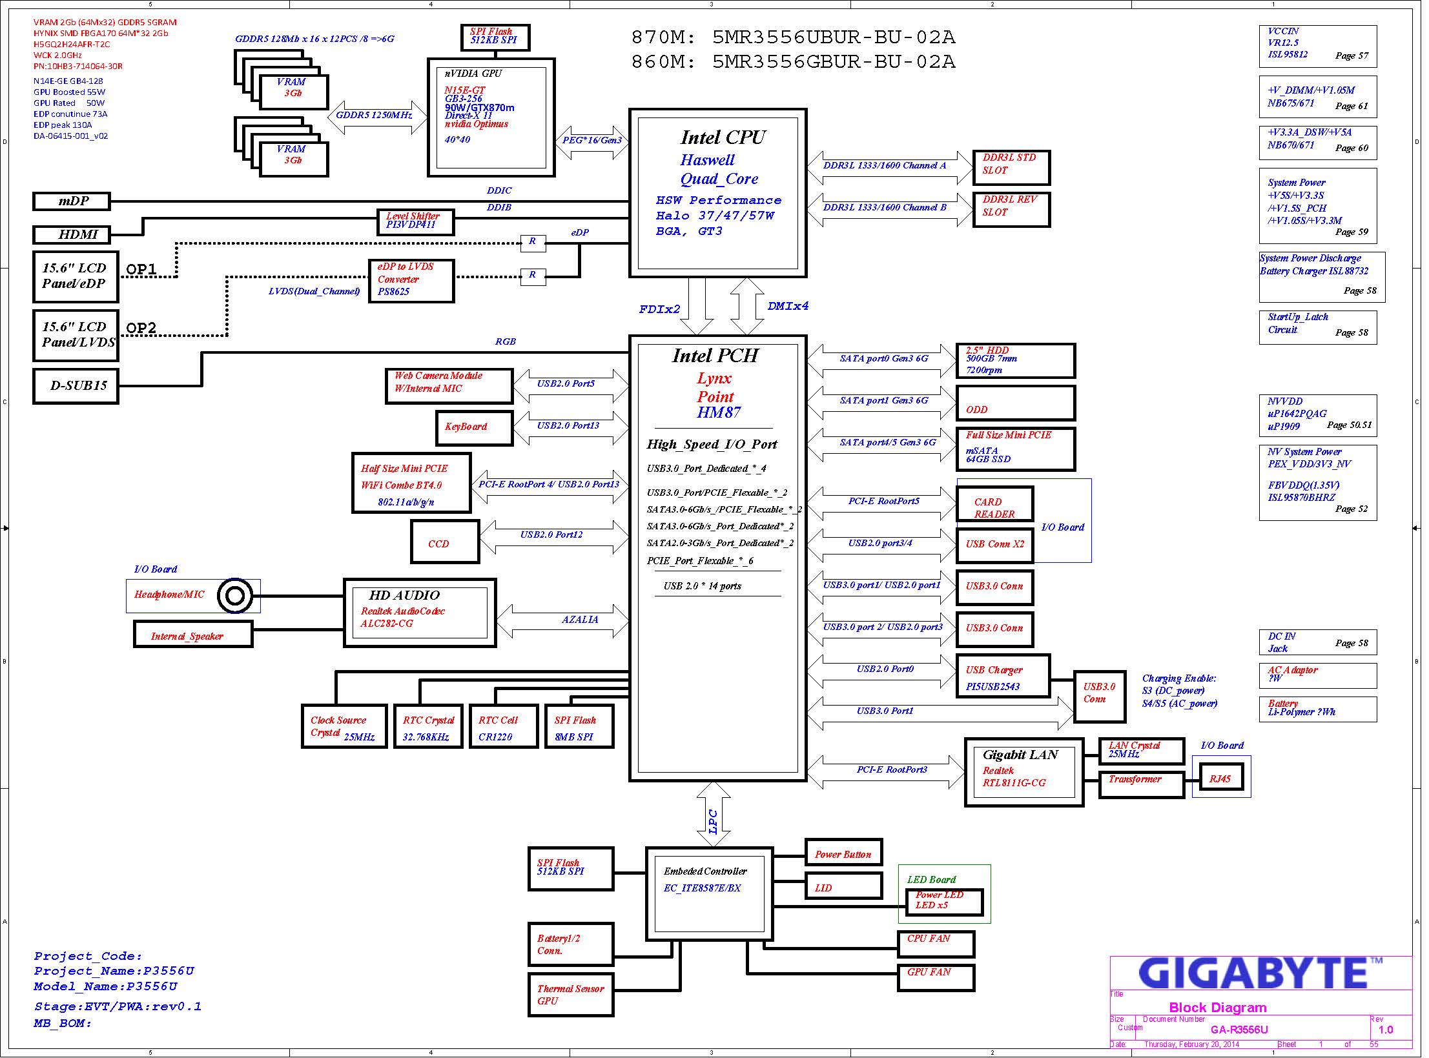Select the Power Button block
1429x1058 pixels.
(x=843, y=852)
